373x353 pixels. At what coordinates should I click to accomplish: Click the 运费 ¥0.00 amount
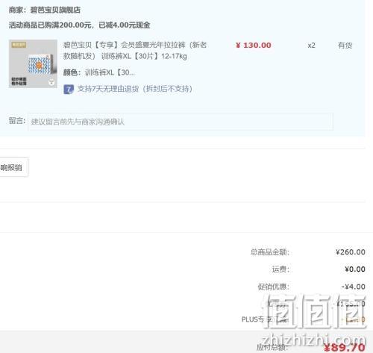click(355, 269)
